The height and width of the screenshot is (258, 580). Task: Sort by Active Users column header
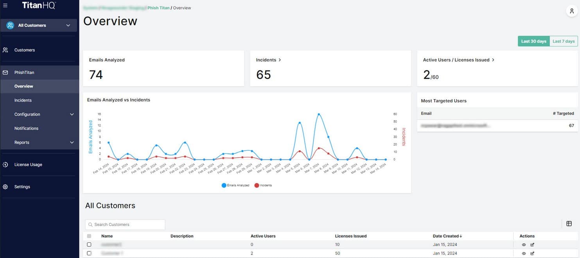(x=263, y=236)
